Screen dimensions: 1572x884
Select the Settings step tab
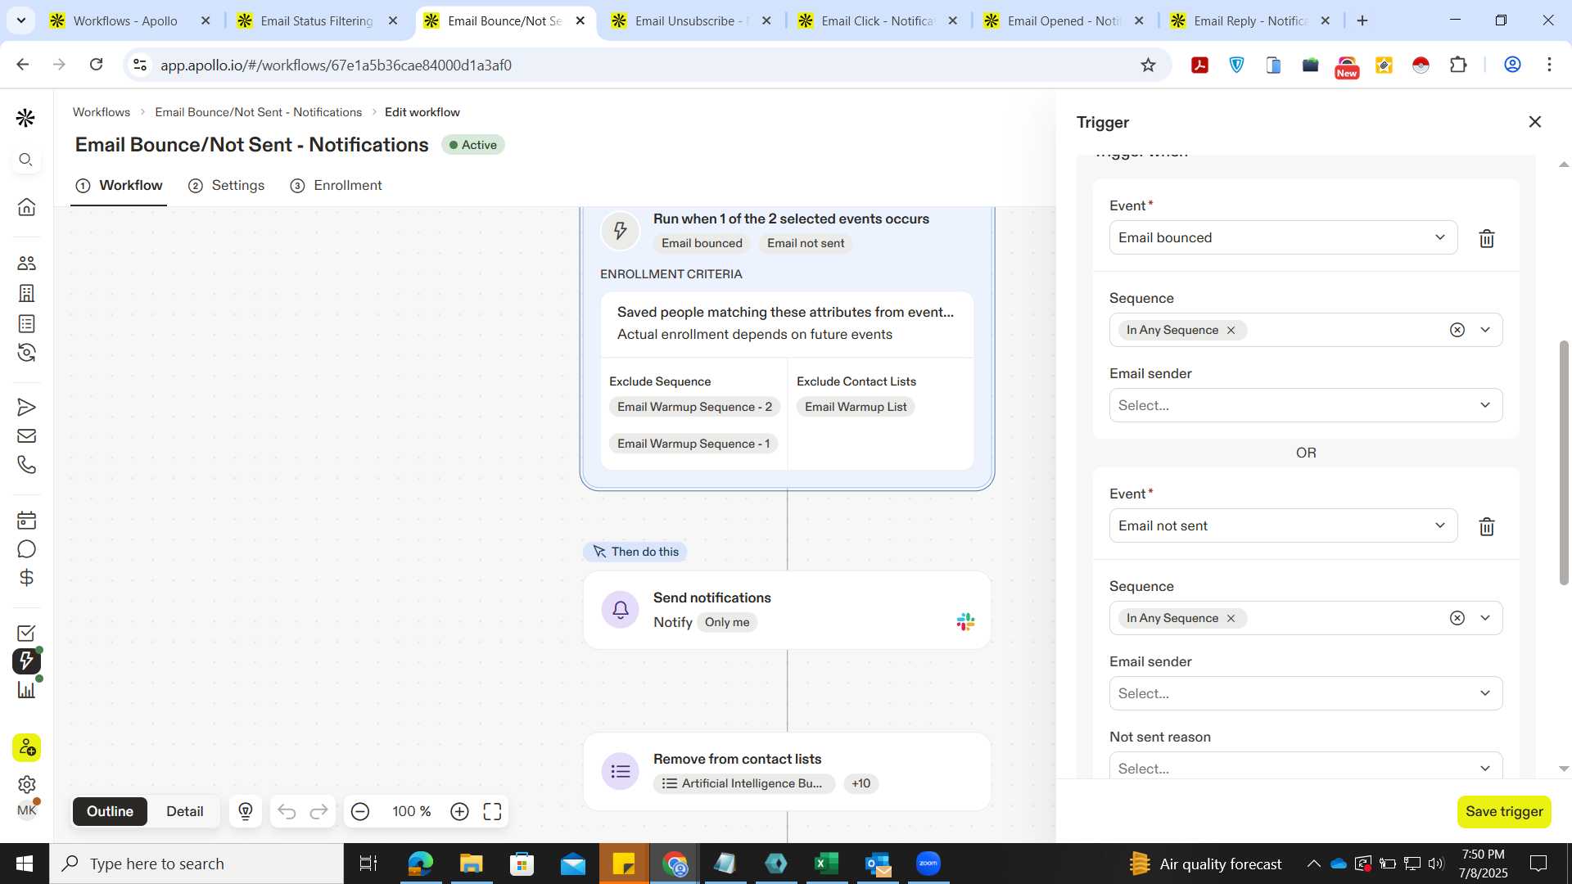tap(227, 185)
